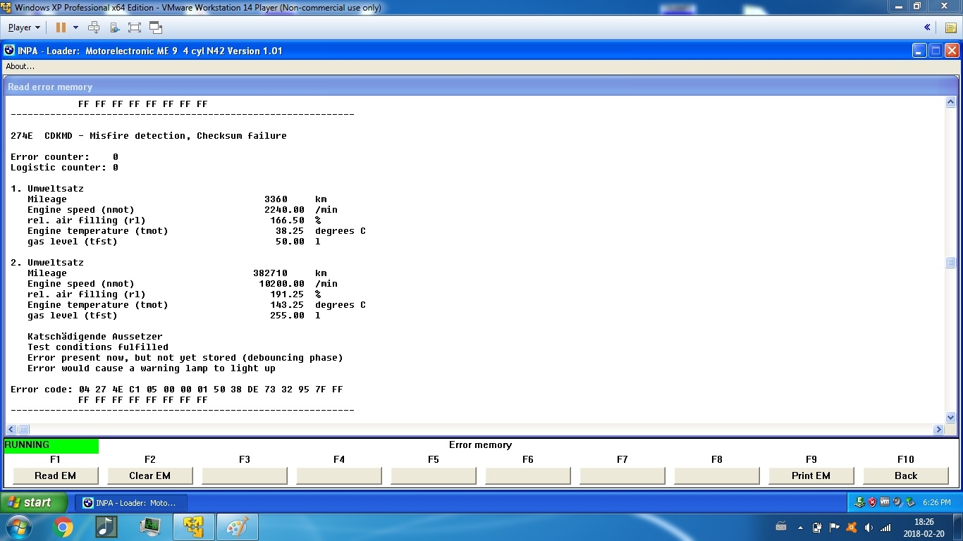Click the 'Error counter: 0' line
This screenshot has height=541, width=963.
(64, 157)
